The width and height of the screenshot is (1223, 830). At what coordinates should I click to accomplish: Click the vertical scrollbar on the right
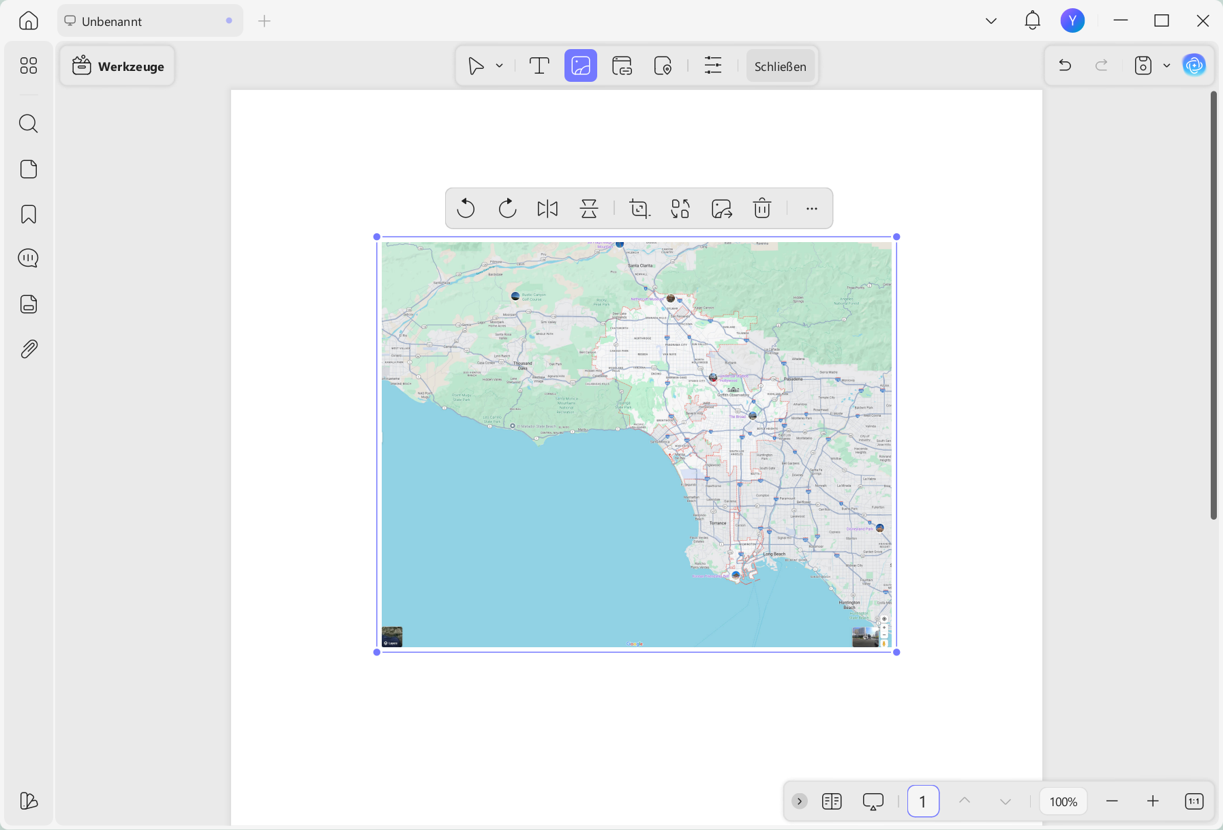1213,305
